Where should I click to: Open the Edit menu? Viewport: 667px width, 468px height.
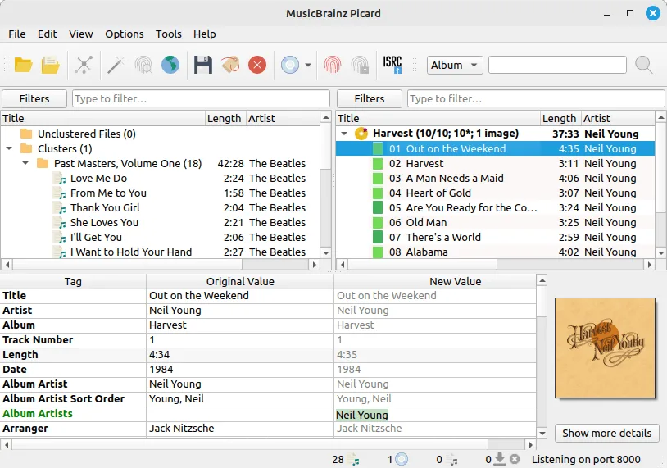47,34
